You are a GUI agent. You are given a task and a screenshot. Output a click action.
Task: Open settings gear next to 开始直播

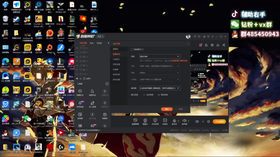pos(208,121)
